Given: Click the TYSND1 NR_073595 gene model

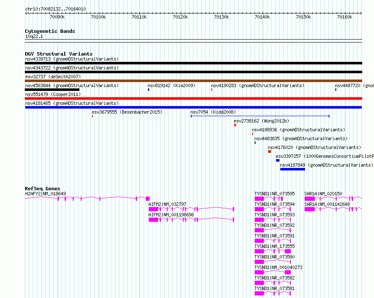Looking at the screenshot, I should (x=269, y=199).
